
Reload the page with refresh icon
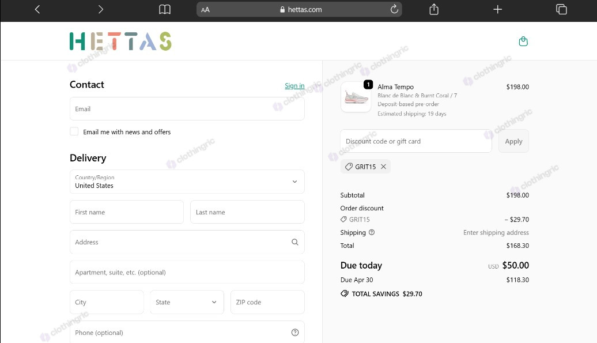(394, 9)
